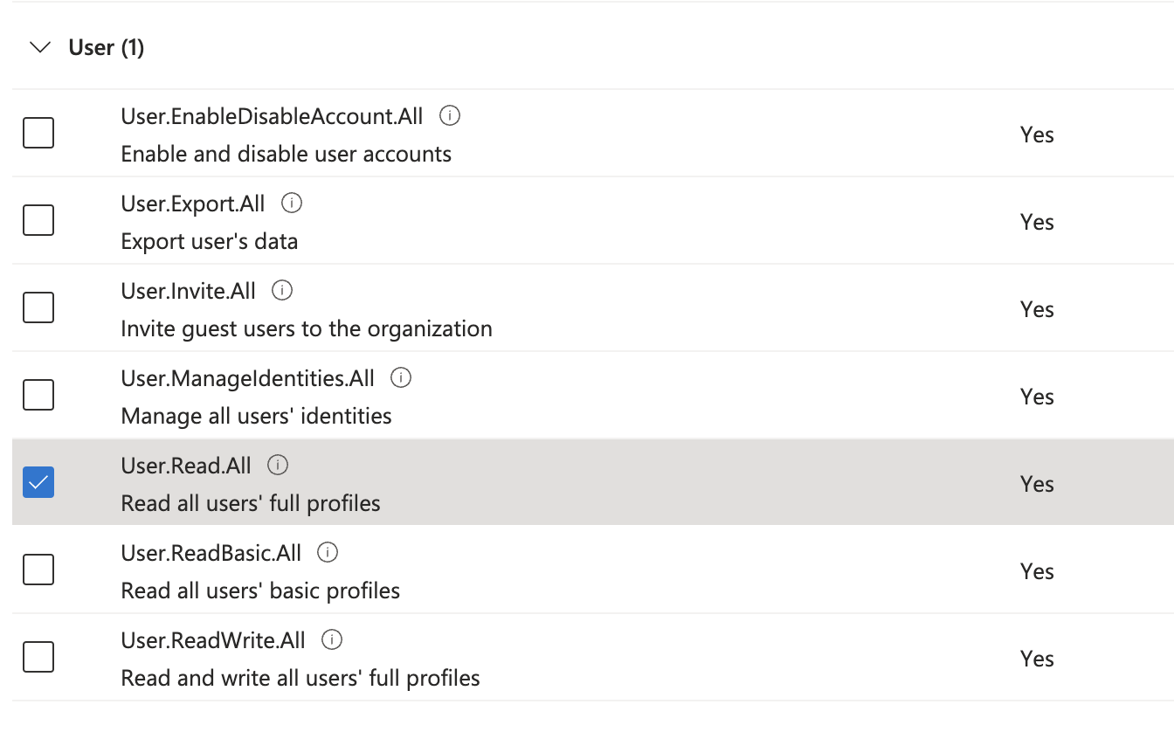This screenshot has height=732, width=1174.
Task: Click the Yes value in User.ReadBasic.All row
Action: tap(1037, 571)
